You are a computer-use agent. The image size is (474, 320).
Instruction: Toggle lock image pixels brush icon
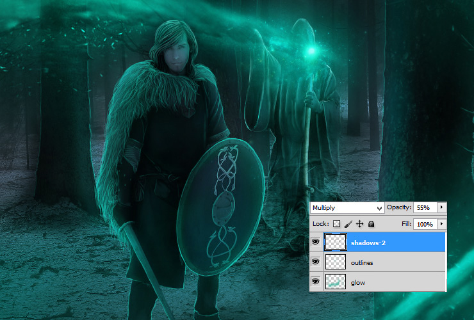click(x=348, y=224)
